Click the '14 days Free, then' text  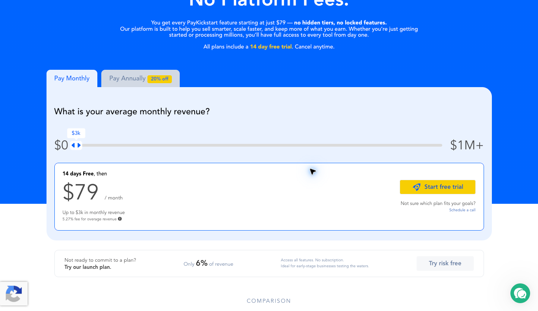pos(85,173)
